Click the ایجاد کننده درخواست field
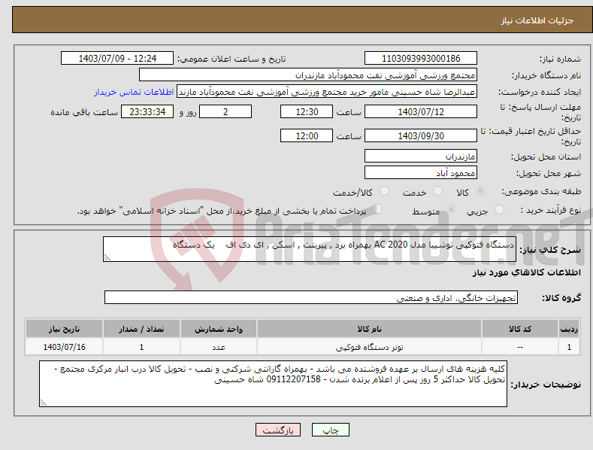The image size is (593, 450). [327, 92]
